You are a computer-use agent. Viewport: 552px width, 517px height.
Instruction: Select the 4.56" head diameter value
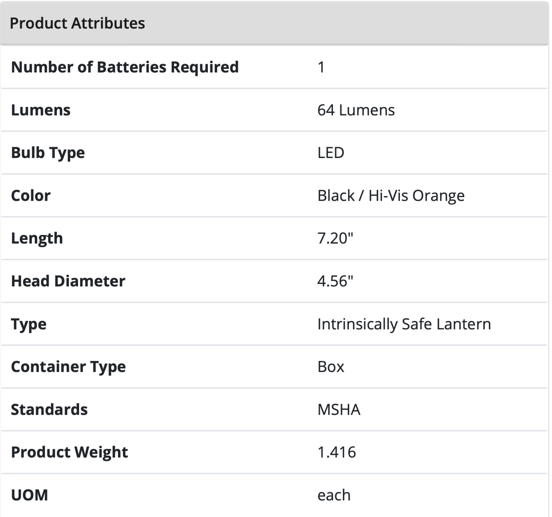335,281
